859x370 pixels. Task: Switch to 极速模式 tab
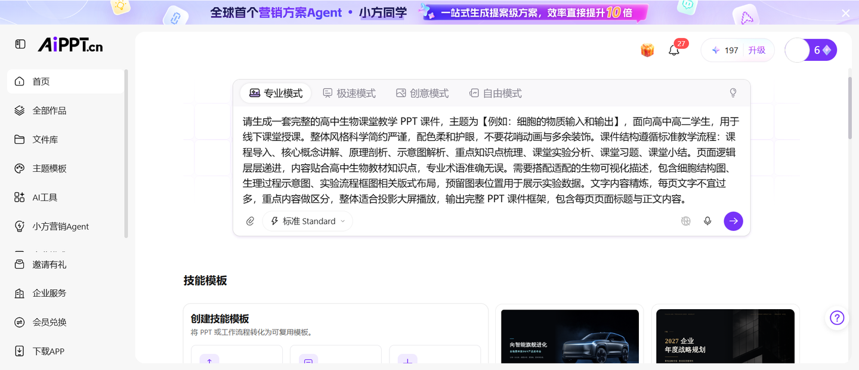[x=349, y=93]
